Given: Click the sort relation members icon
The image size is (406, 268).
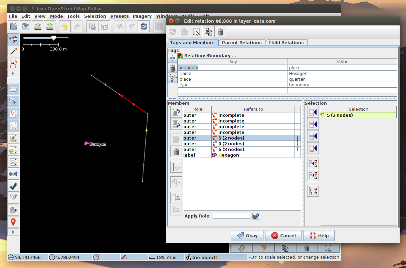Looking at the screenshot, I should coord(176,166).
